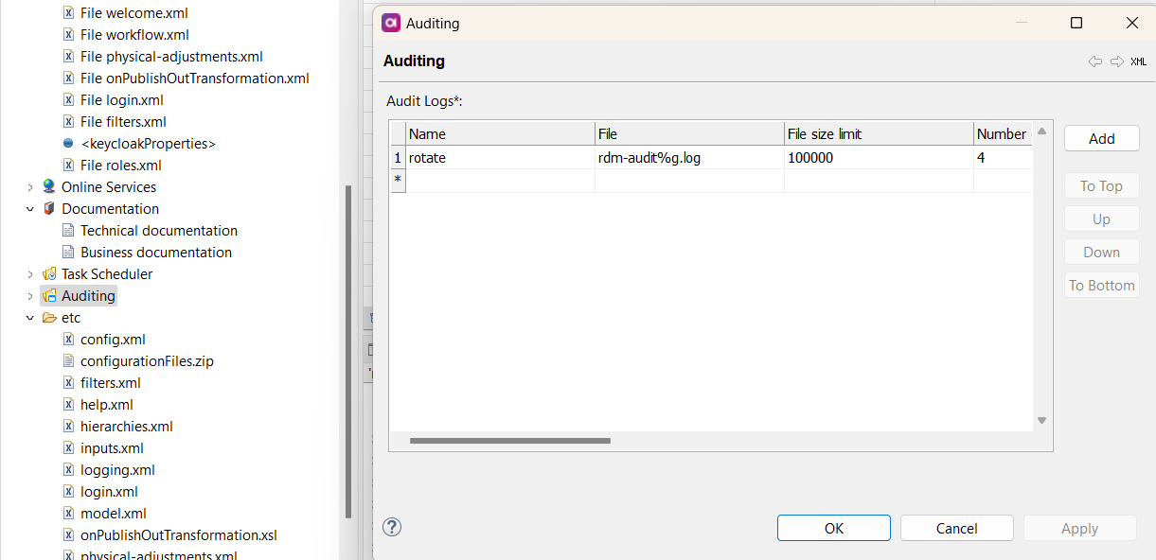This screenshot has width=1156, height=560.
Task: Click the icon of File welcome.xml
Action: [68, 13]
